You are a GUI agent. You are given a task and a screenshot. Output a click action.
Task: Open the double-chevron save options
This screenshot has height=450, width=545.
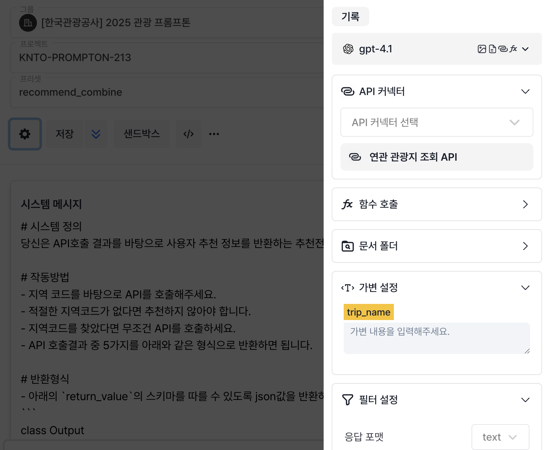click(x=96, y=134)
